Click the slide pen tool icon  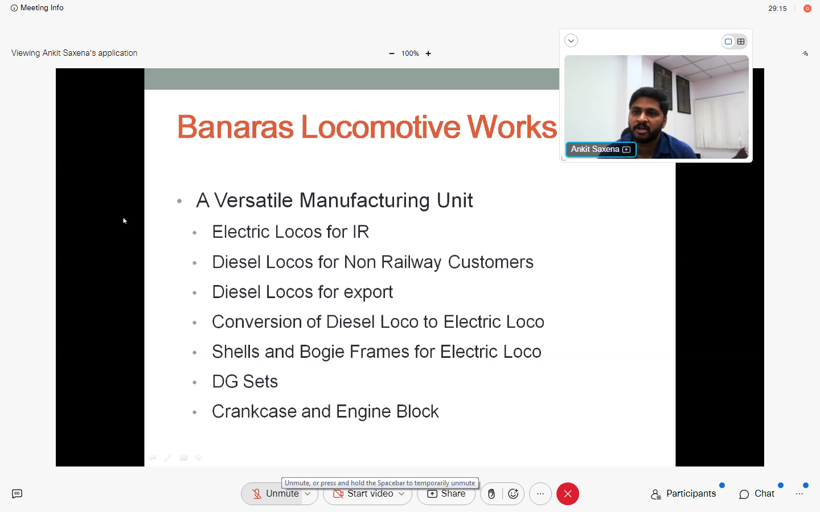click(168, 457)
